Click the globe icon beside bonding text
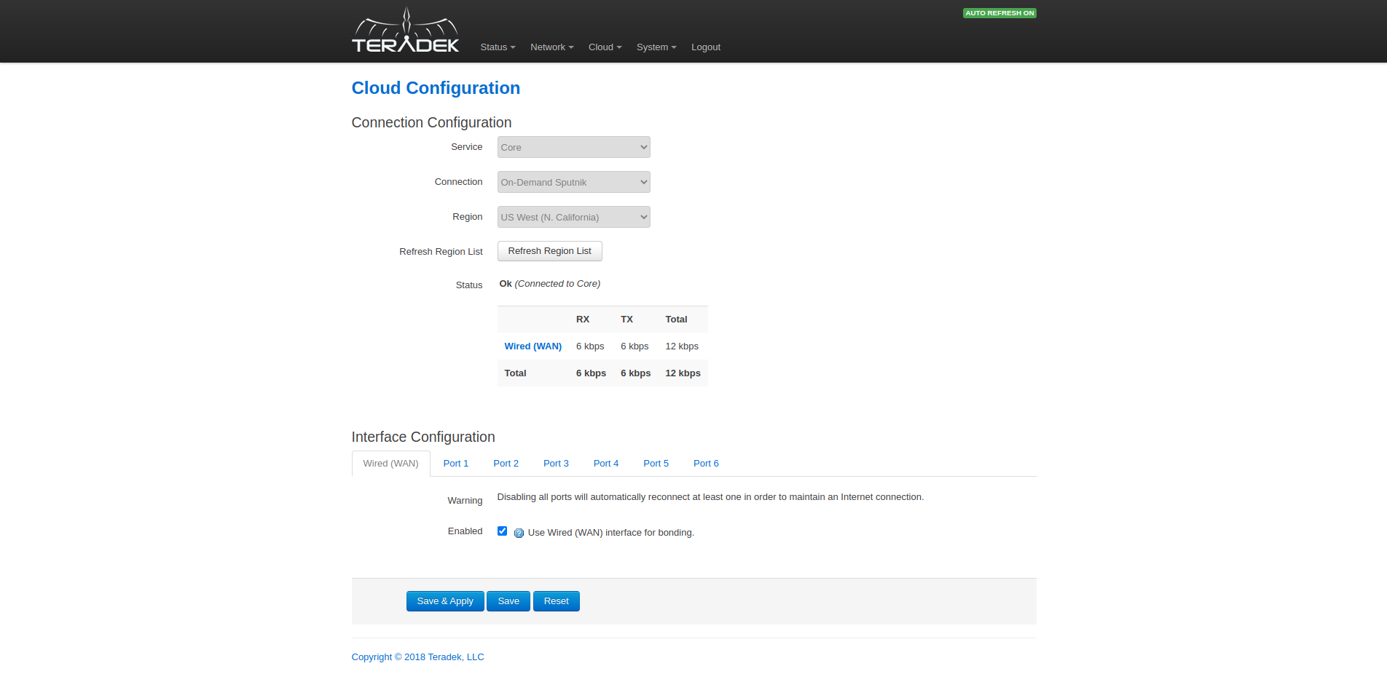 (519, 533)
